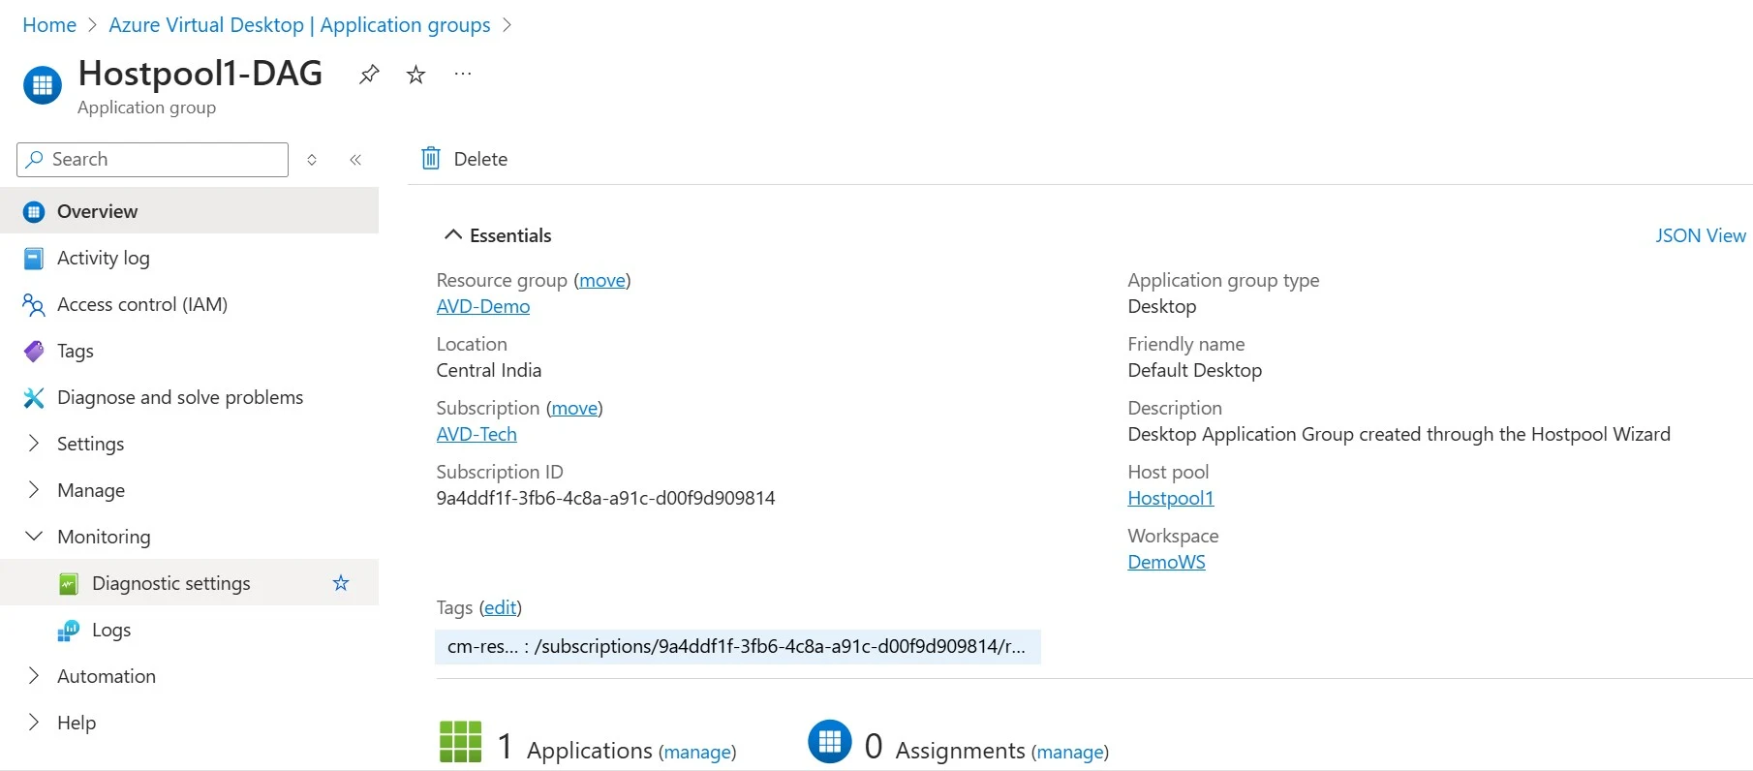Favorite Diagnostic settings with its star
The image size is (1753, 771).
pyautogui.click(x=341, y=583)
